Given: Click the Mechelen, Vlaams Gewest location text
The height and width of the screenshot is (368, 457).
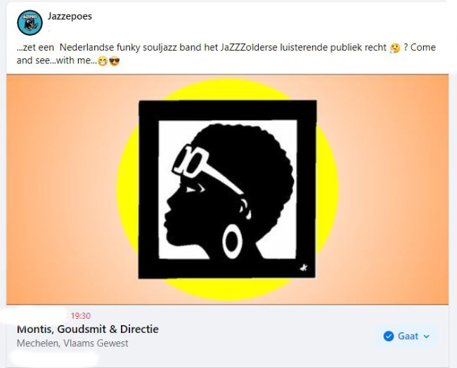Looking at the screenshot, I should coord(72,343).
